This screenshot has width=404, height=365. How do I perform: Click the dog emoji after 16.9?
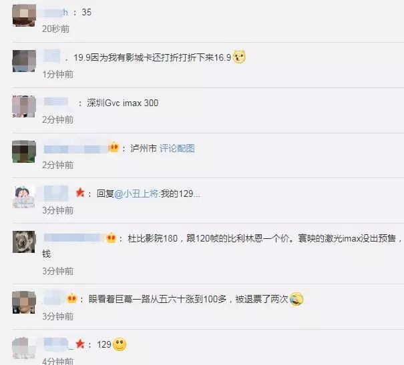click(239, 57)
